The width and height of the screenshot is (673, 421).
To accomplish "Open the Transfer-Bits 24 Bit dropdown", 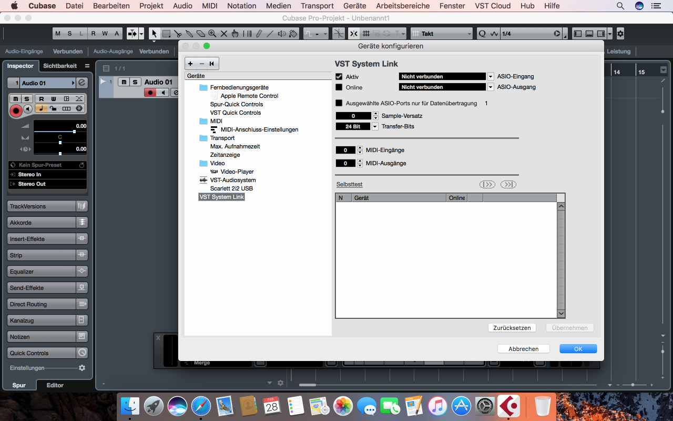I will point(375,127).
